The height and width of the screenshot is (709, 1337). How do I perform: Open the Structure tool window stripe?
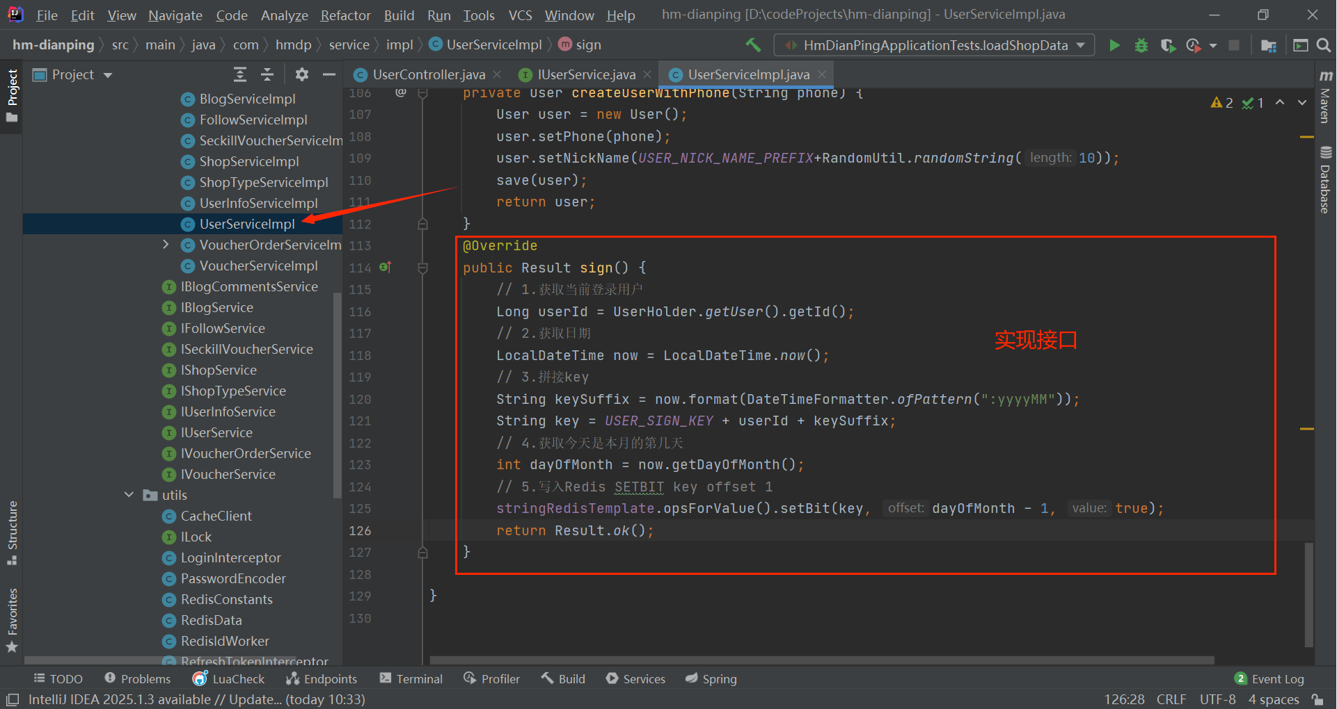(x=12, y=532)
